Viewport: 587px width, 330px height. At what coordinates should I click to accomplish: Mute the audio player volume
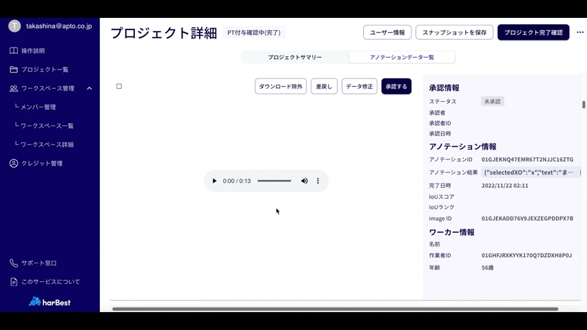(305, 181)
